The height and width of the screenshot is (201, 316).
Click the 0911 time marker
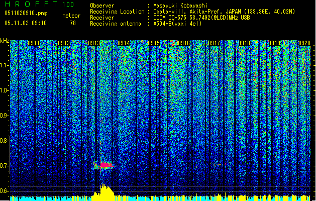tap(34, 43)
